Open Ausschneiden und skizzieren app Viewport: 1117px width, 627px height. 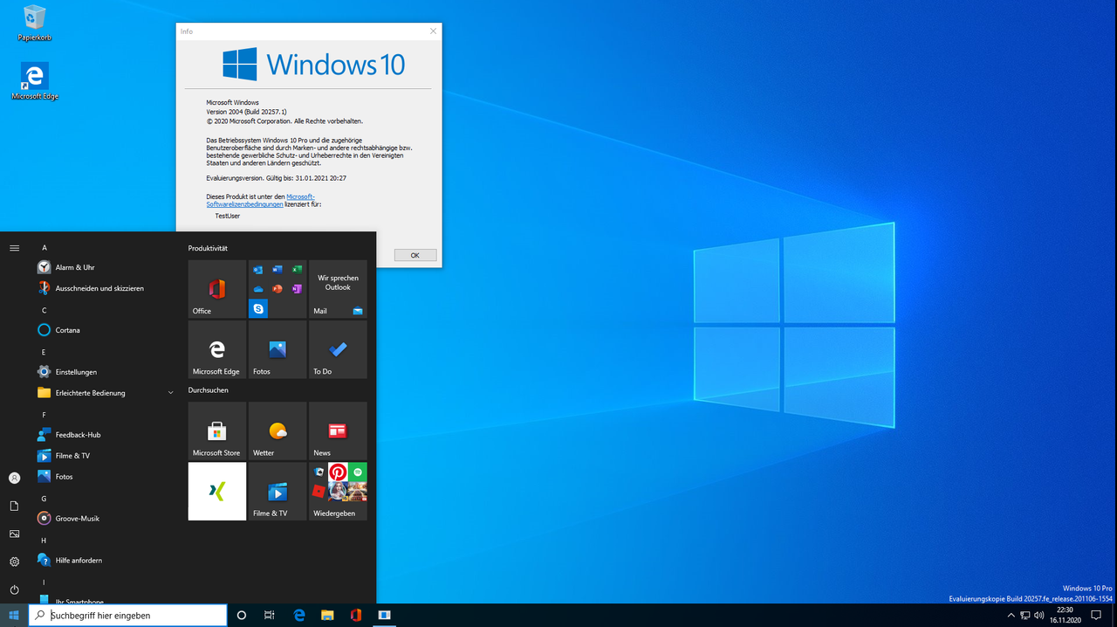click(x=106, y=288)
